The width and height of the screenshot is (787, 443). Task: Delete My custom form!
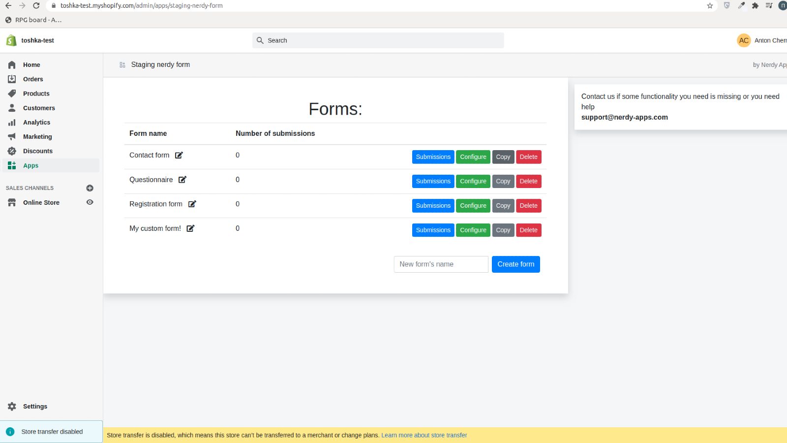click(528, 230)
